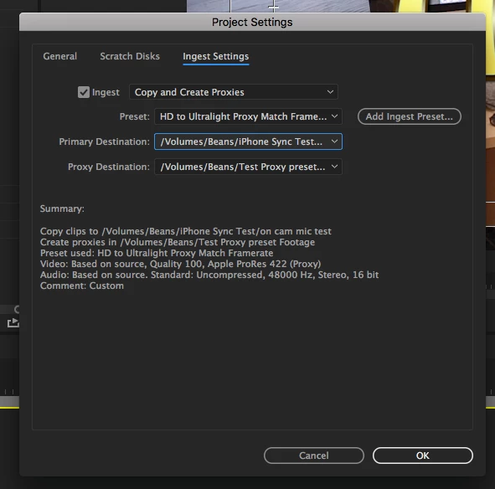Open the Primary Destination dropdown
Viewport: 495px width, 489px height.
pyautogui.click(x=248, y=142)
